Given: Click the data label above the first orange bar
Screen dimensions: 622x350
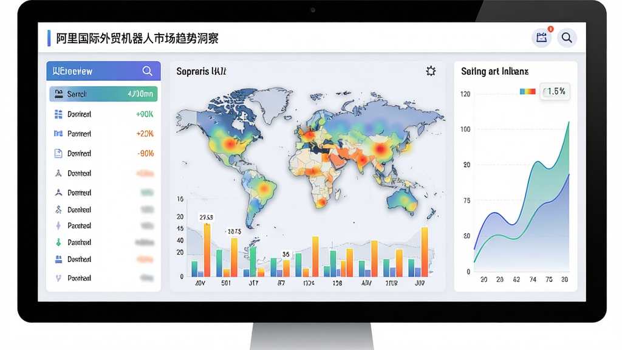Looking at the screenshot, I should [x=207, y=218].
